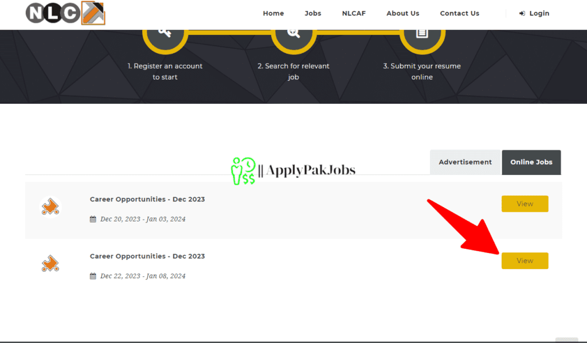The image size is (587, 343).
Task: Open the About Us page
Action: (403, 14)
